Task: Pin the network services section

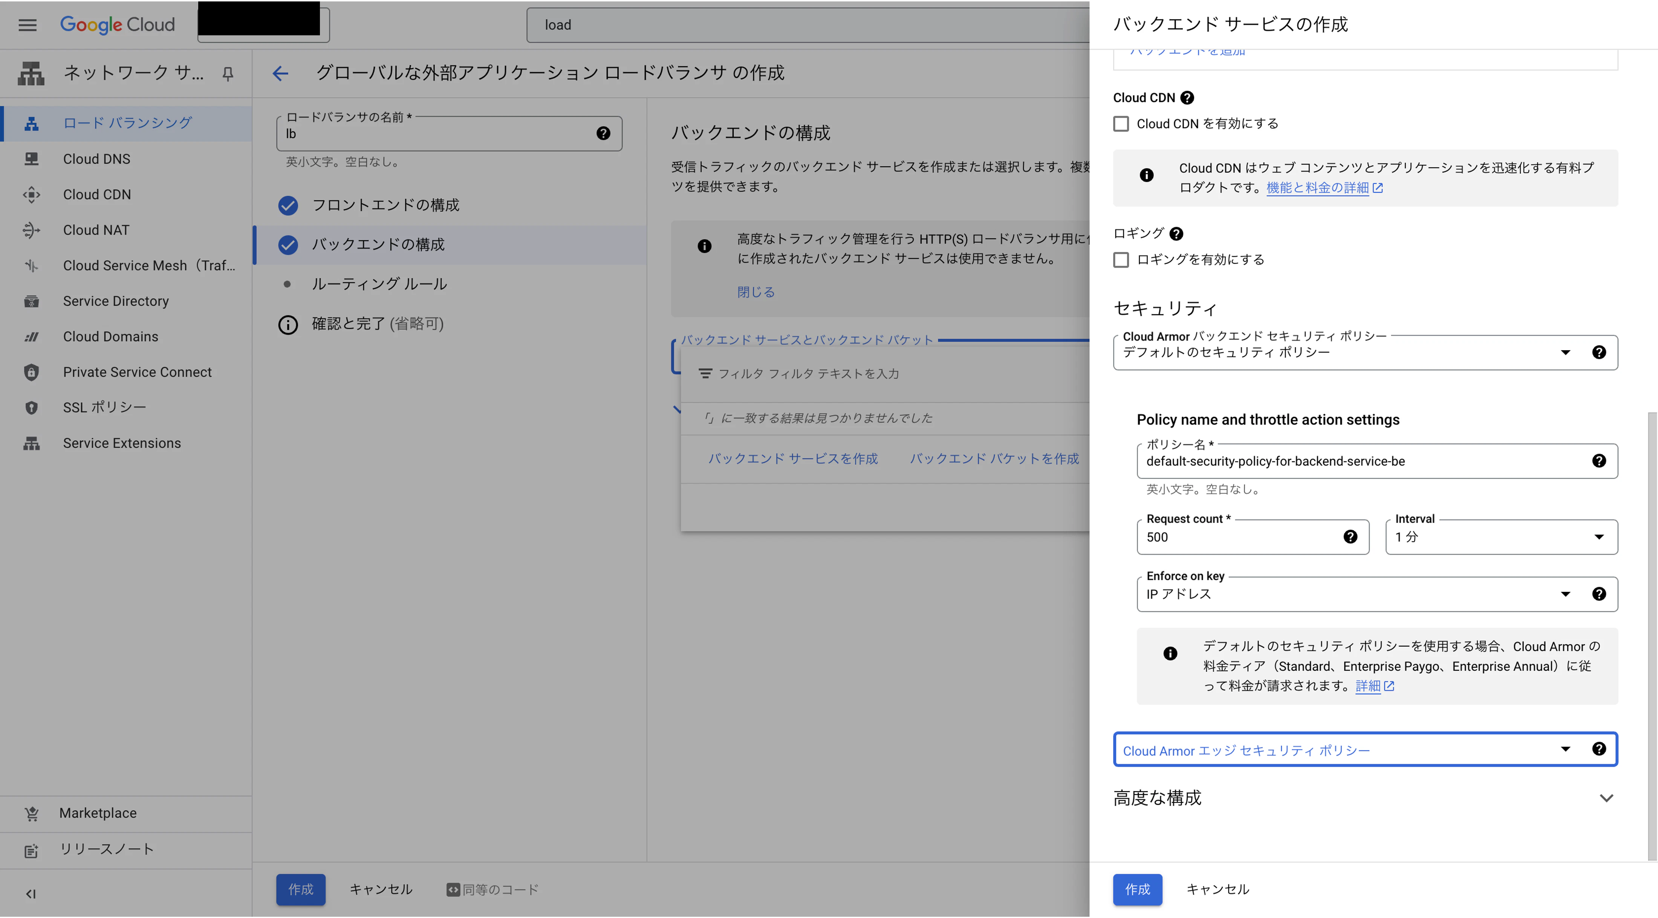Action: (x=228, y=74)
